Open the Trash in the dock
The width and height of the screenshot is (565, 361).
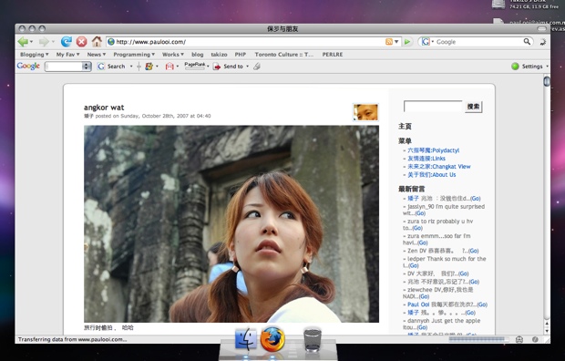coord(313,339)
